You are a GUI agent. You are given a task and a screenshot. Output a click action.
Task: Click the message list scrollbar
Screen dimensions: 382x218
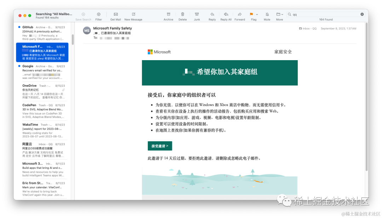[x=73, y=39]
